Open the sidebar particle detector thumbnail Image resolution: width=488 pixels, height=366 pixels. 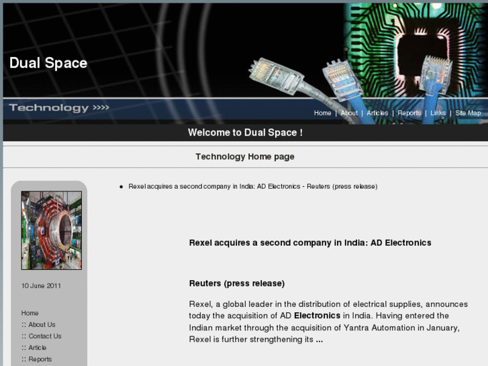coord(52,230)
